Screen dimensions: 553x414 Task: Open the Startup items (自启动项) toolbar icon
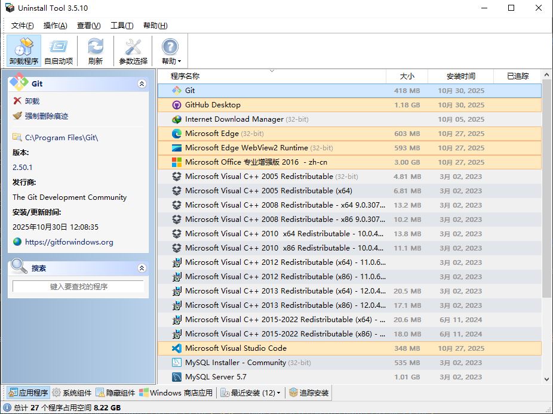(x=59, y=51)
